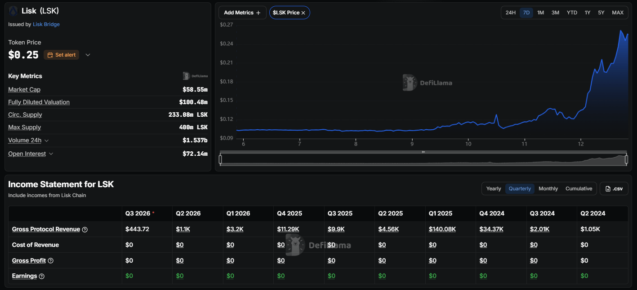637x290 pixels.
Task: Click the bell icon on Set alert
Action: (50, 55)
